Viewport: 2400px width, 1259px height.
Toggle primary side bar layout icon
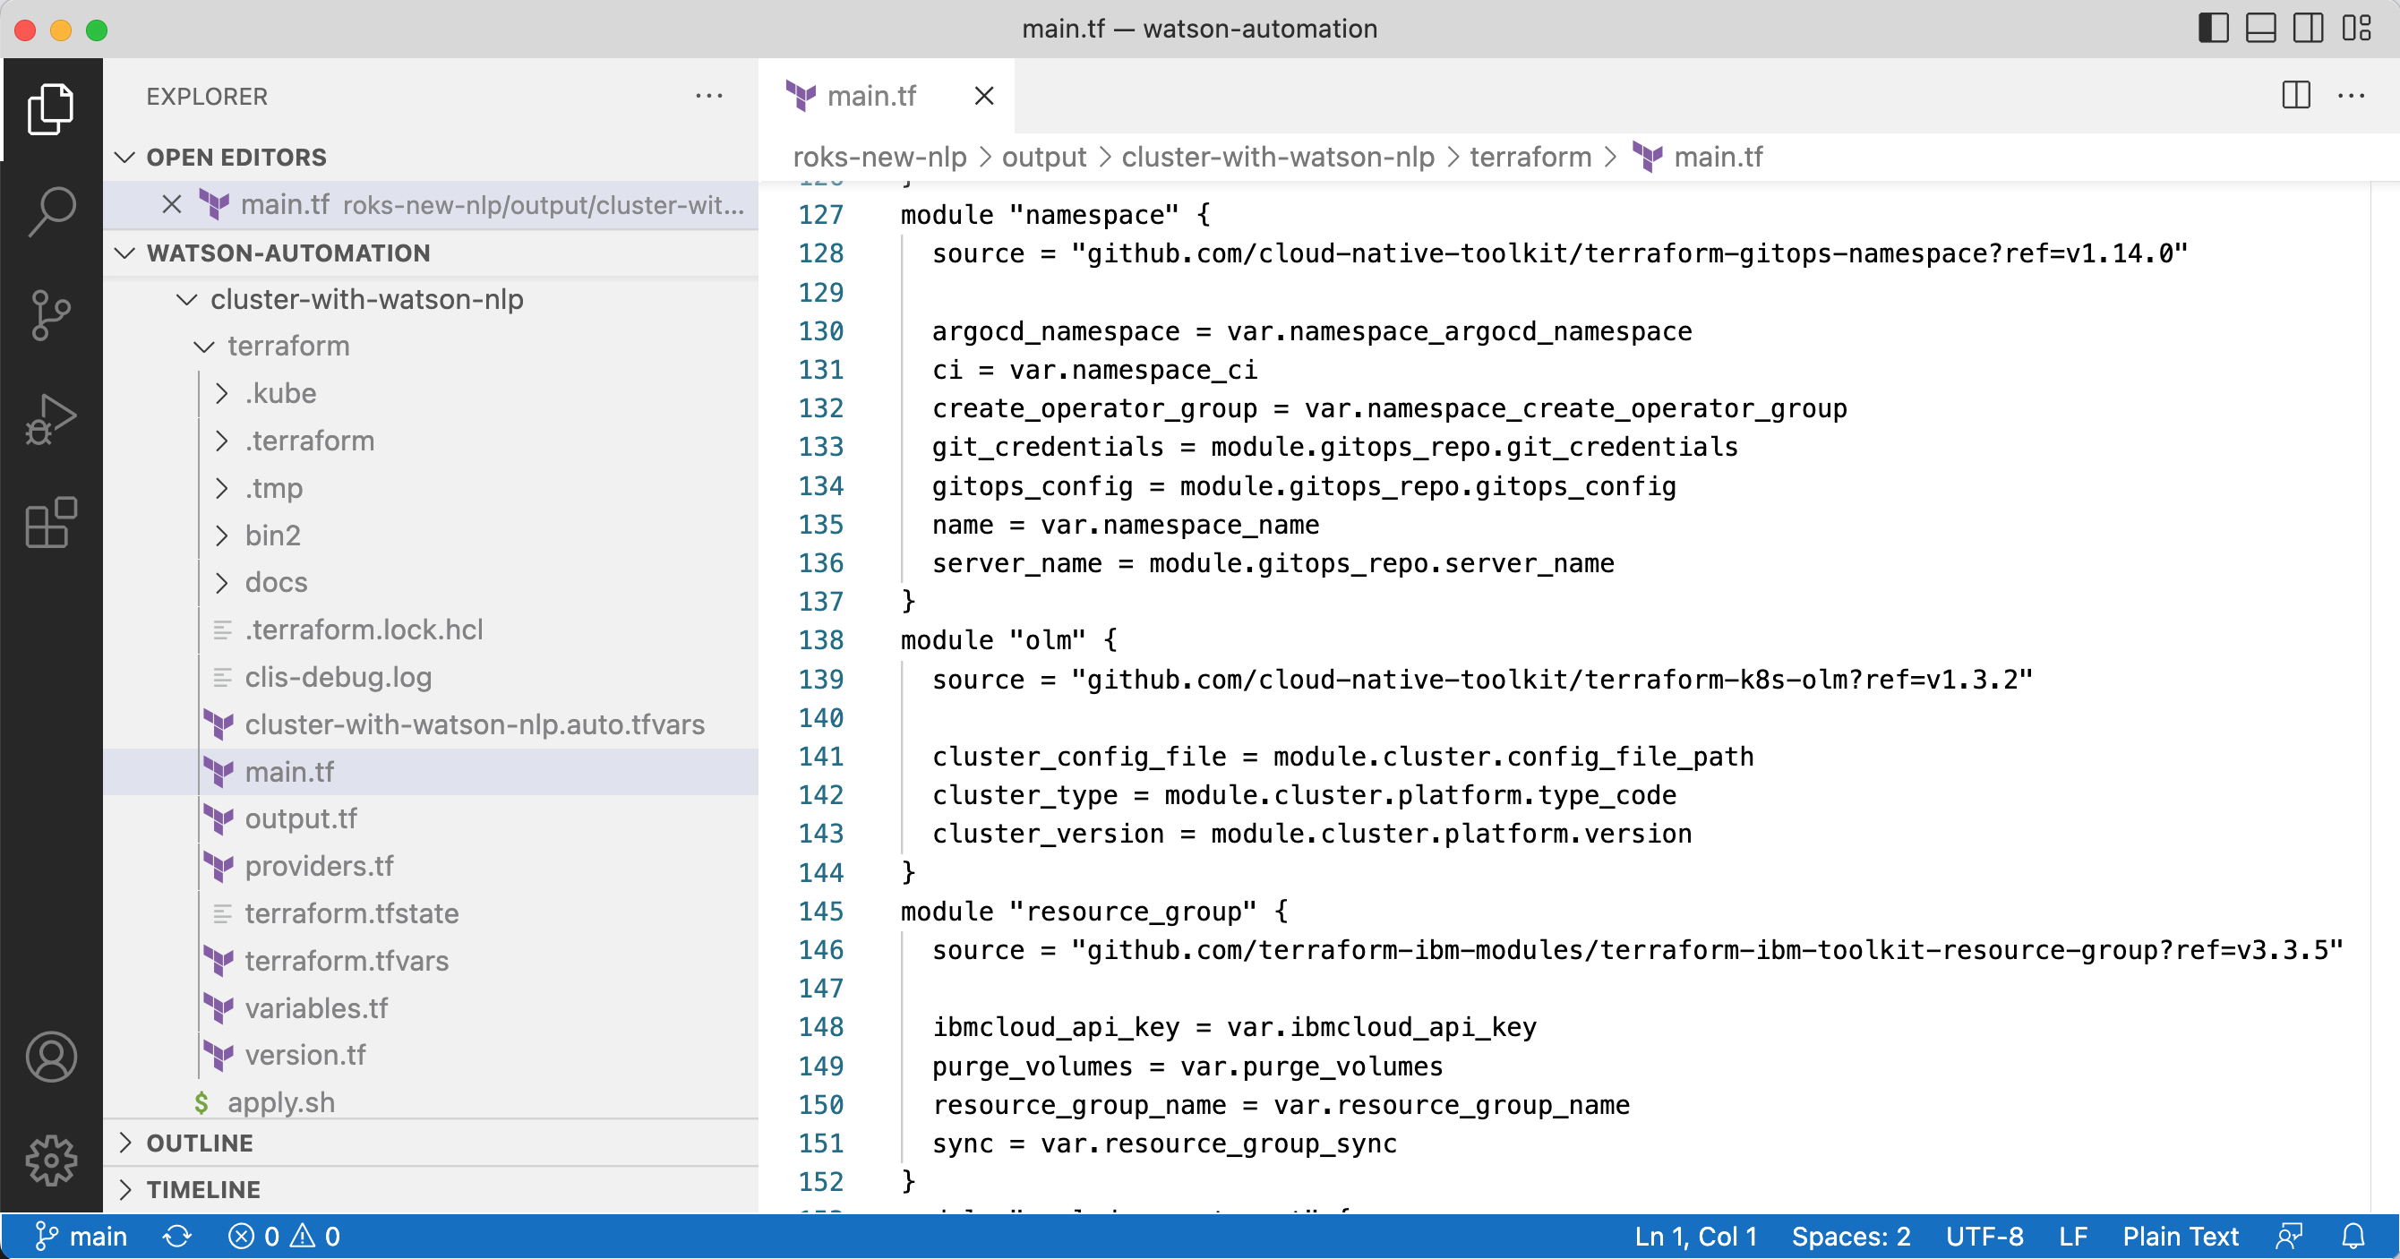(2214, 28)
